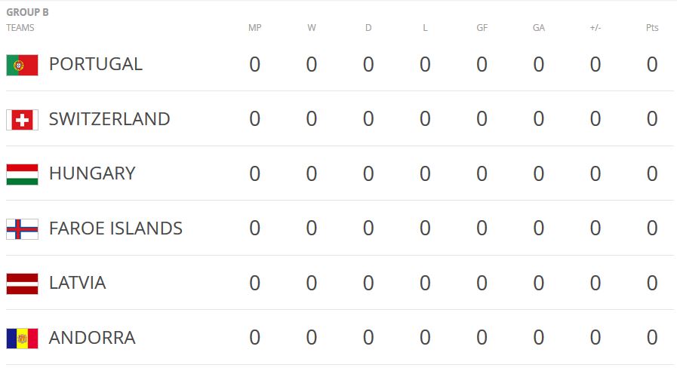Click the Pts column header
Screen dimensions: 677x371
(x=652, y=28)
